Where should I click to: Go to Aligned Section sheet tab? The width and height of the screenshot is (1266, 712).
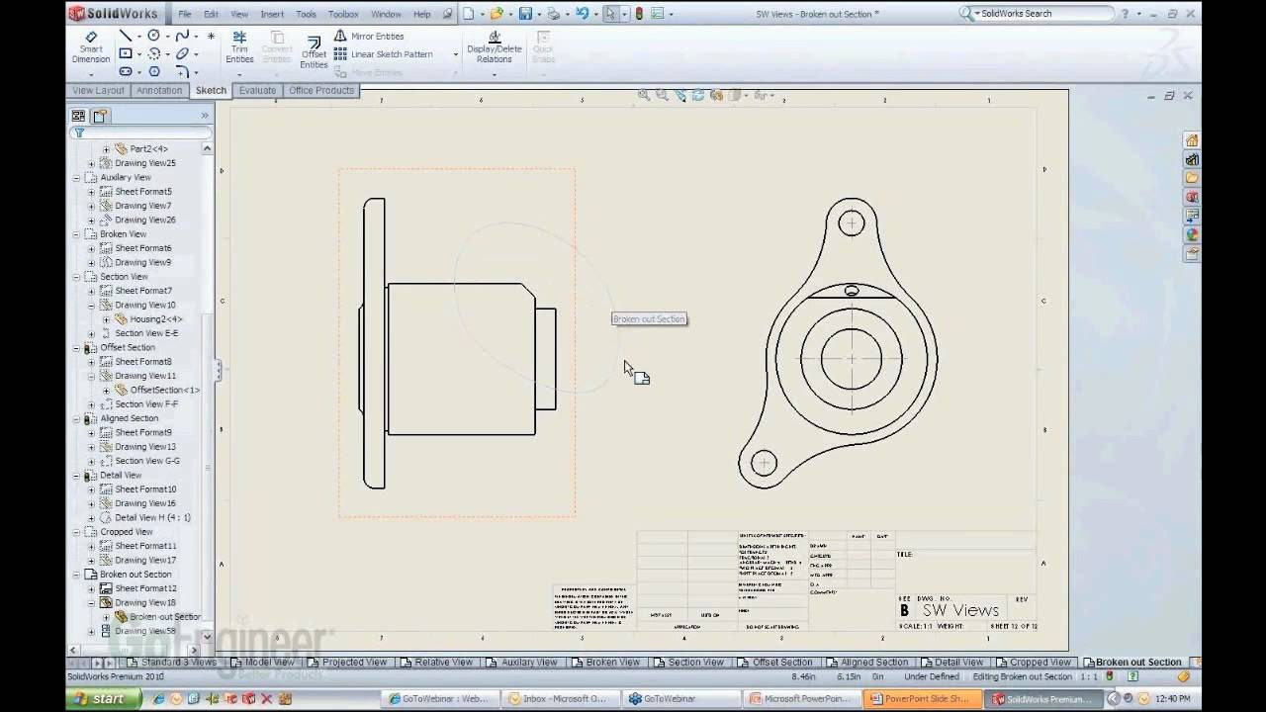(x=866, y=662)
